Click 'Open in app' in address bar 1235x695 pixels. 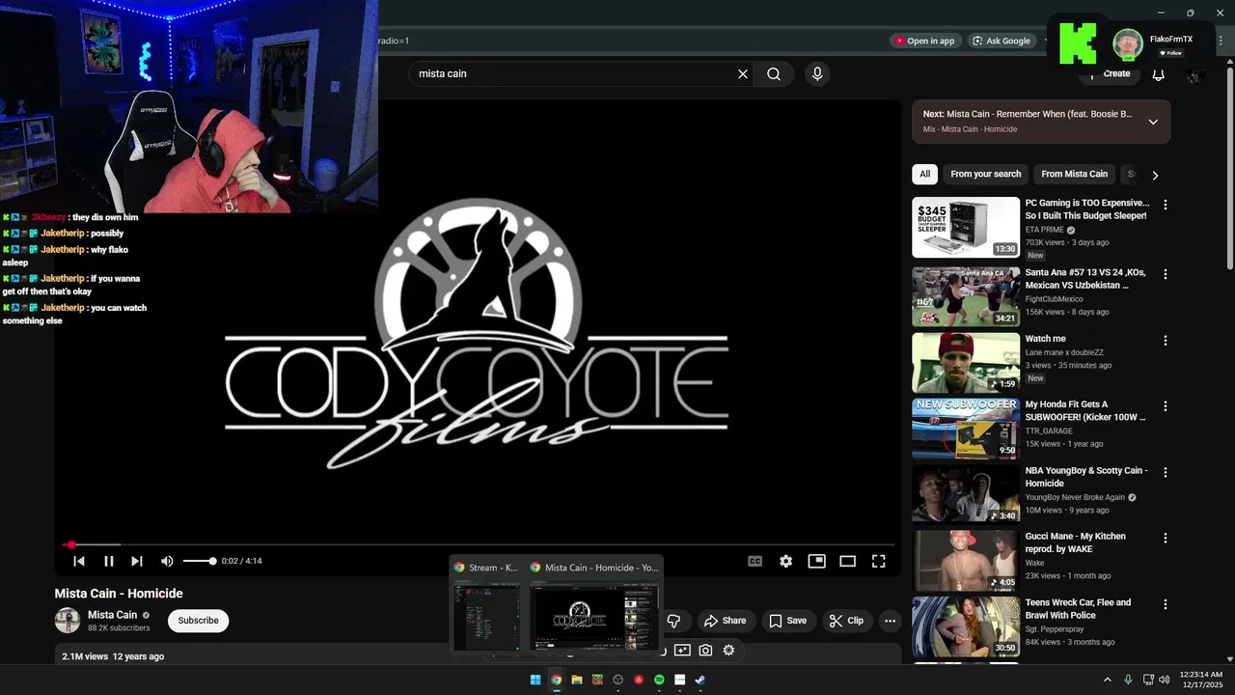924,41
